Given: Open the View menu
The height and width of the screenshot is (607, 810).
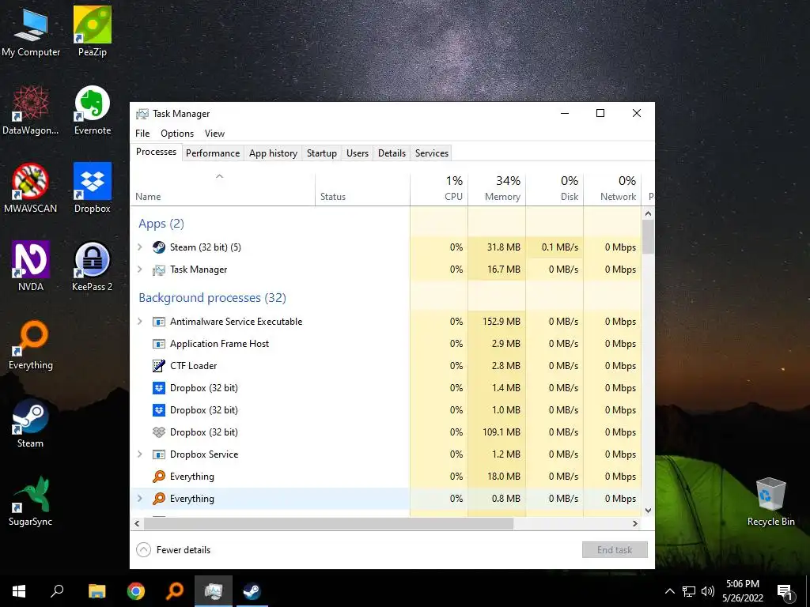Looking at the screenshot, I should point(214,134).
